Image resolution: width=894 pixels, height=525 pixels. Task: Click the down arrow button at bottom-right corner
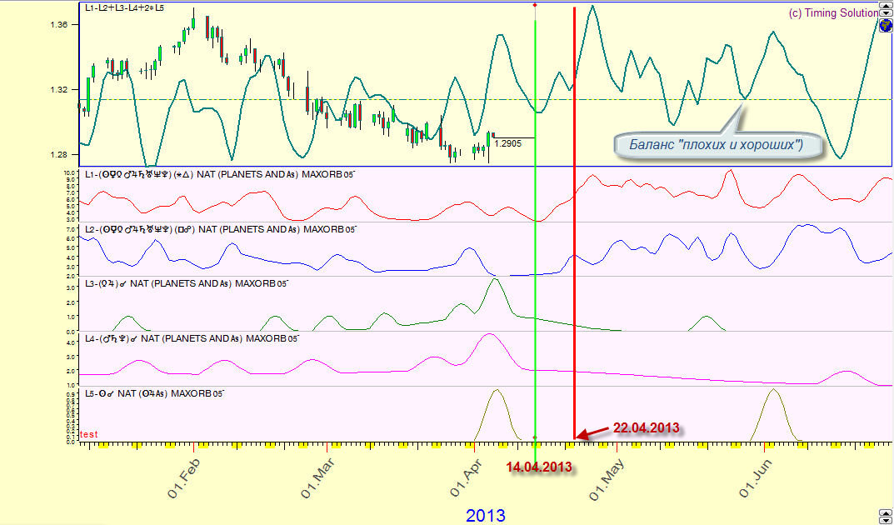pos(886,521)
